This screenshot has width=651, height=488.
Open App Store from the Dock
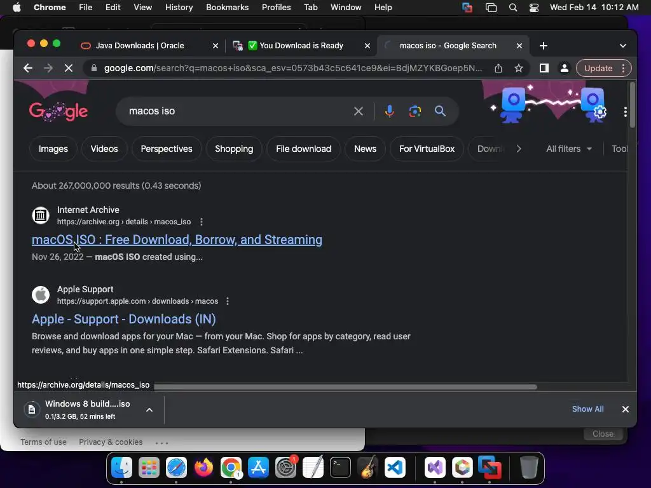pos(258,468)
